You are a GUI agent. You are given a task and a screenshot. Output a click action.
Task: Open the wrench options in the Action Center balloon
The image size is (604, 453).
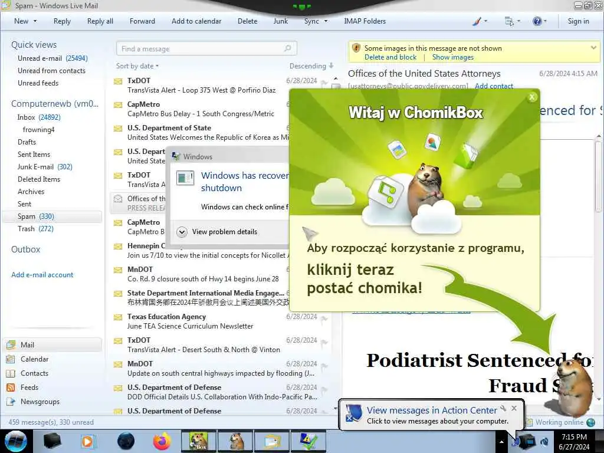503,408
